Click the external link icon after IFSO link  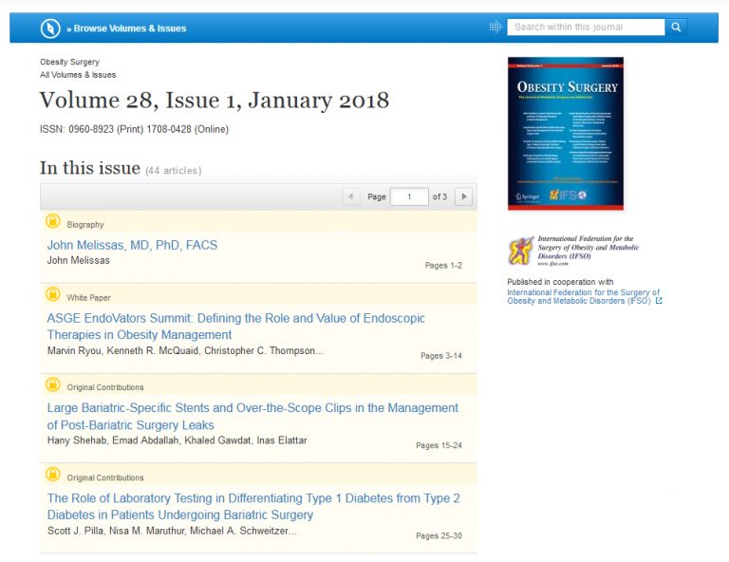pyautogui.click(x=659, y=302)
